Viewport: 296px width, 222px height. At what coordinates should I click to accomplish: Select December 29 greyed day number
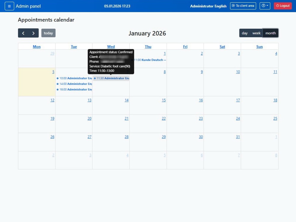click(x=52, y=54)
